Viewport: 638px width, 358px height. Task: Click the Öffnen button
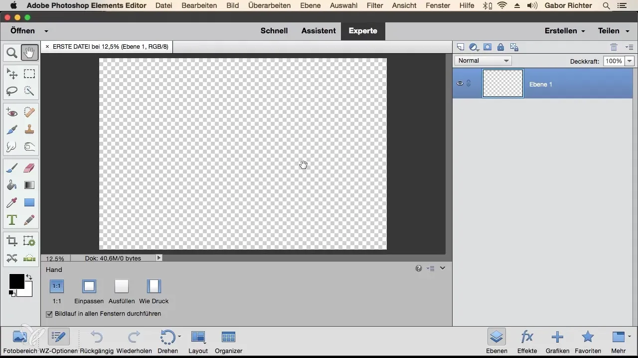(x=22, y=31)
